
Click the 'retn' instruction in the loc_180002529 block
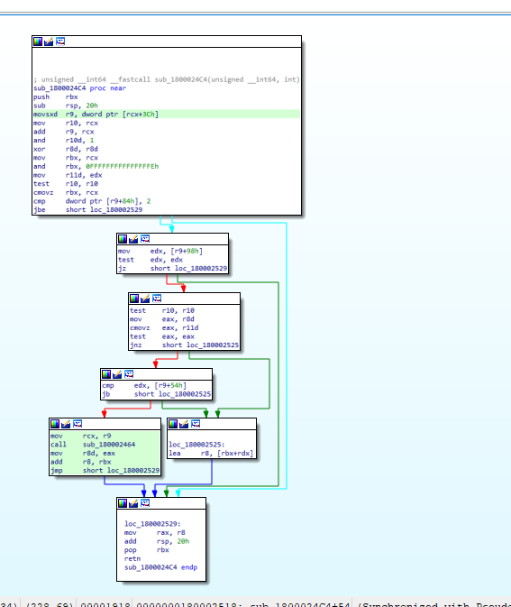click(x=132, y=558)
